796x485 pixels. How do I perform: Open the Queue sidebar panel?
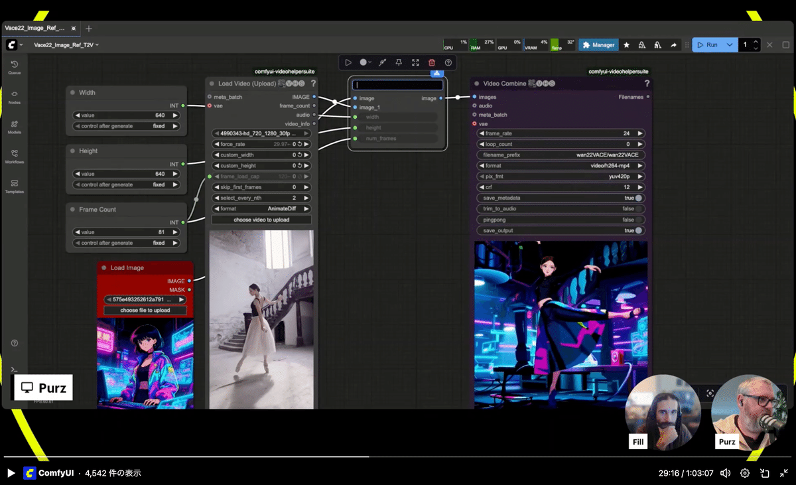point(15,67)
